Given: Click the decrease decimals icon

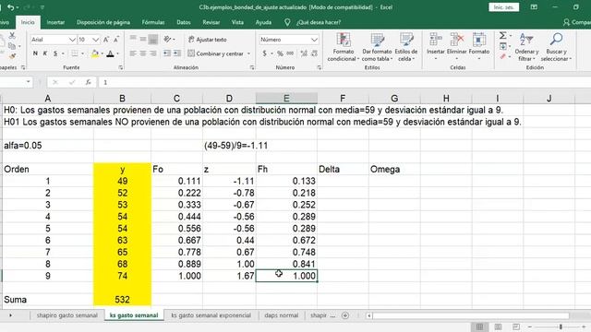Looking at the screenshot, I should pyautogui.click(x=314, y=53).
